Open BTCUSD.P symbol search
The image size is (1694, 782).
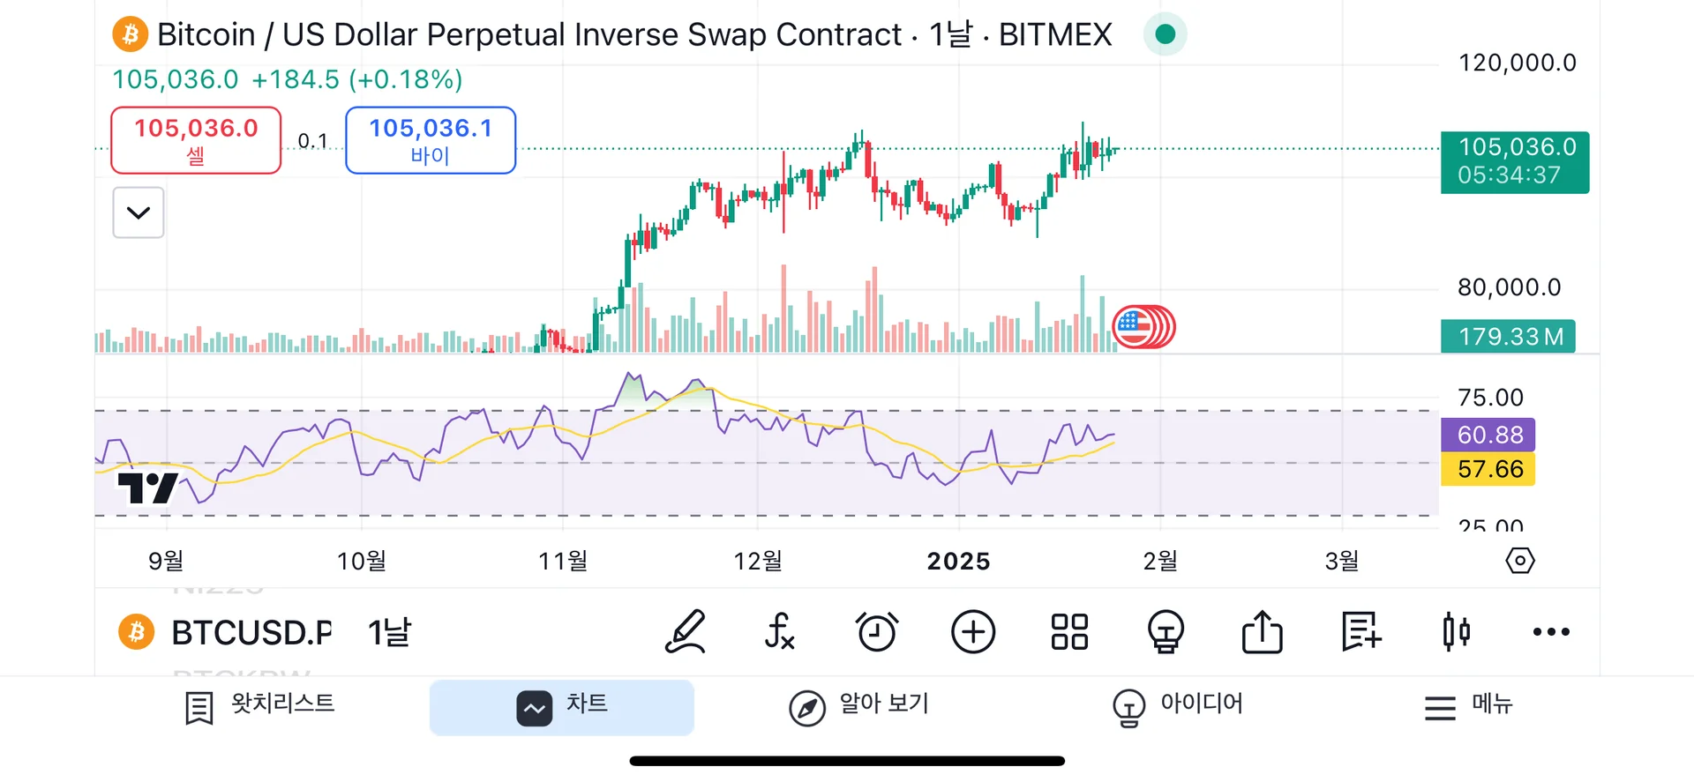[x=251, y=632]
